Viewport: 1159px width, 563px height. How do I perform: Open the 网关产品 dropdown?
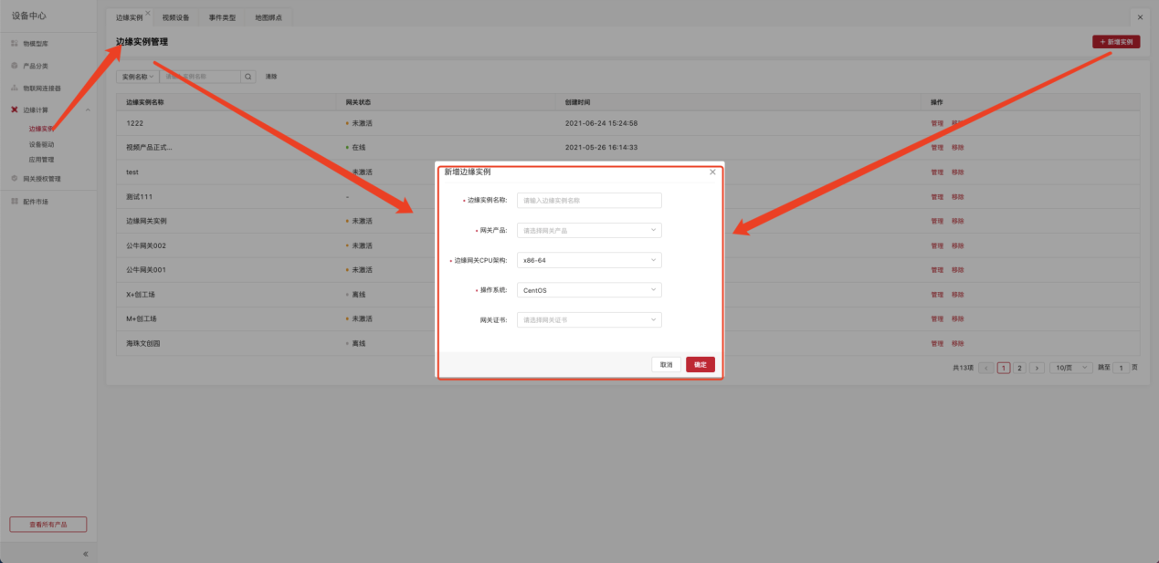coord(589,230)
